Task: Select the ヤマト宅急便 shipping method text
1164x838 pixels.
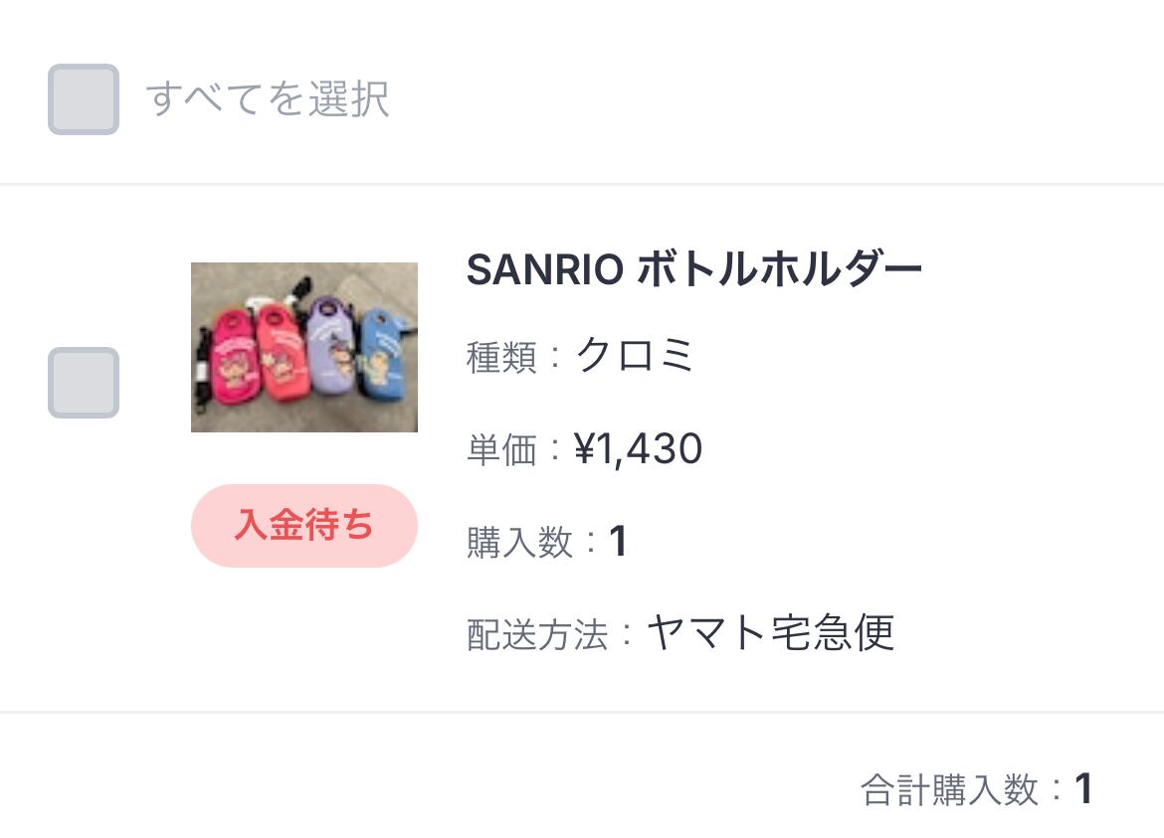Action: 770,632
